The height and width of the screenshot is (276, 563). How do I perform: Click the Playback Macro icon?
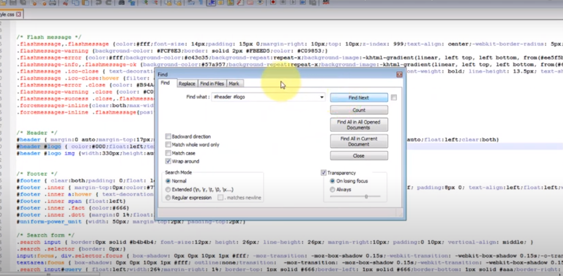(x=293, y=2)
